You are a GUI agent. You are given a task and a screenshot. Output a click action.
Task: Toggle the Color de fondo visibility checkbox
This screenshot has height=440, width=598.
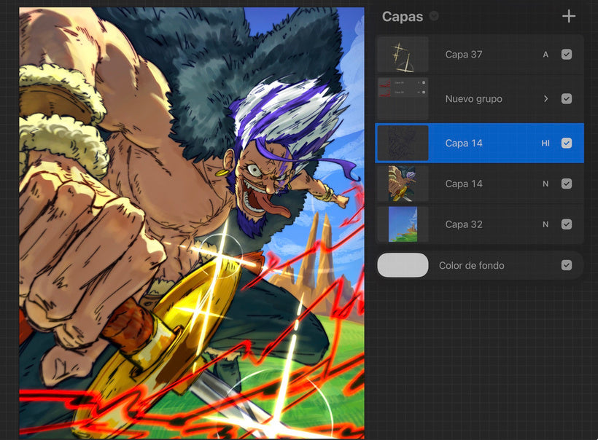pyautogui.click(x=567, y=265)
